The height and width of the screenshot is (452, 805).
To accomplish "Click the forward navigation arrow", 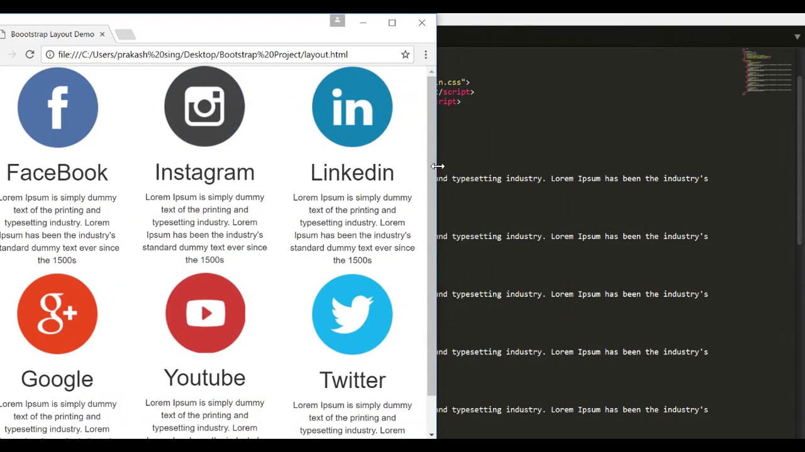I will click(x=12, y=55).
